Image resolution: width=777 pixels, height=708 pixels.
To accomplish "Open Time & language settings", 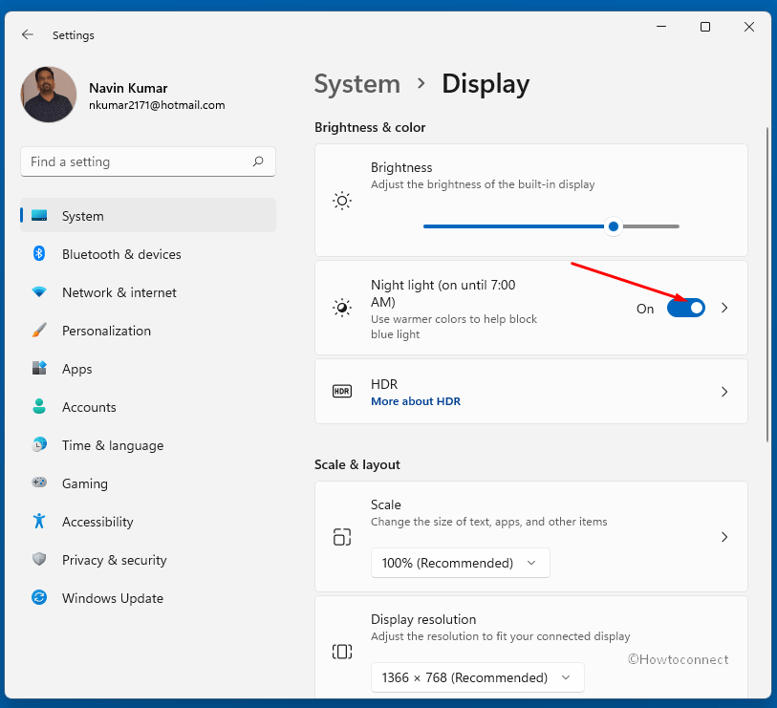I will [x=148, y=444].
